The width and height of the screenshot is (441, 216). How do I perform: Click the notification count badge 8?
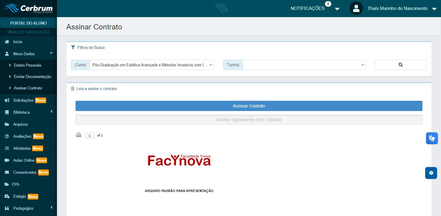[328, 4]
